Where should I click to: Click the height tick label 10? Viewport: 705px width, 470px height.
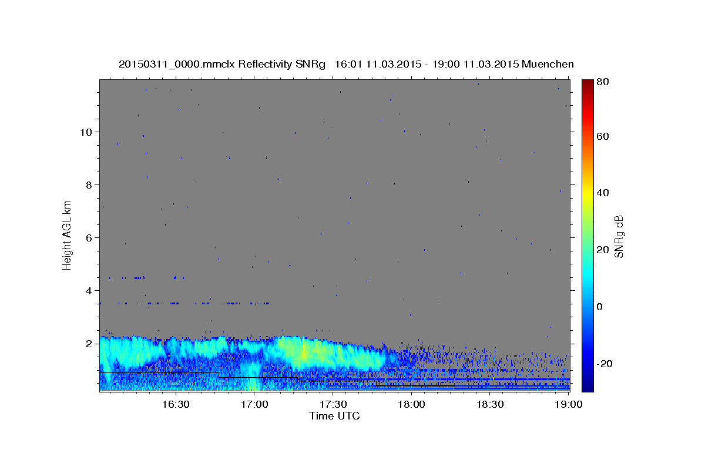coord(85,132)
